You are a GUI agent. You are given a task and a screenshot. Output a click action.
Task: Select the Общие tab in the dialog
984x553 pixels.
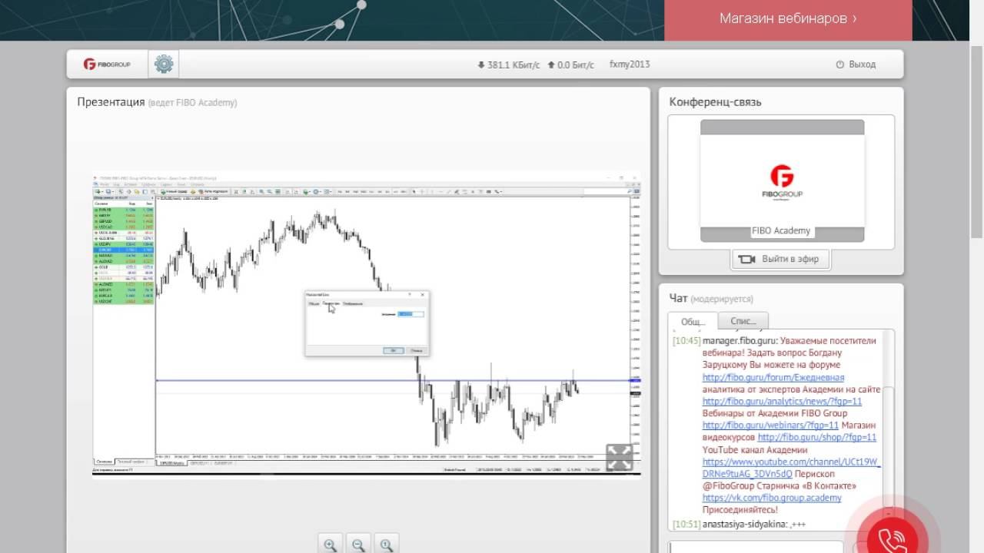point(314,304)
